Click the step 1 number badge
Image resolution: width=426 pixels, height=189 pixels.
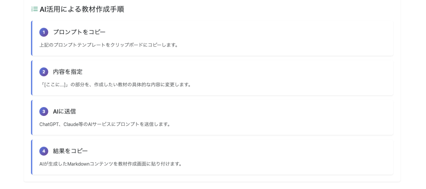pyautogui.click(x=44, y=32)
